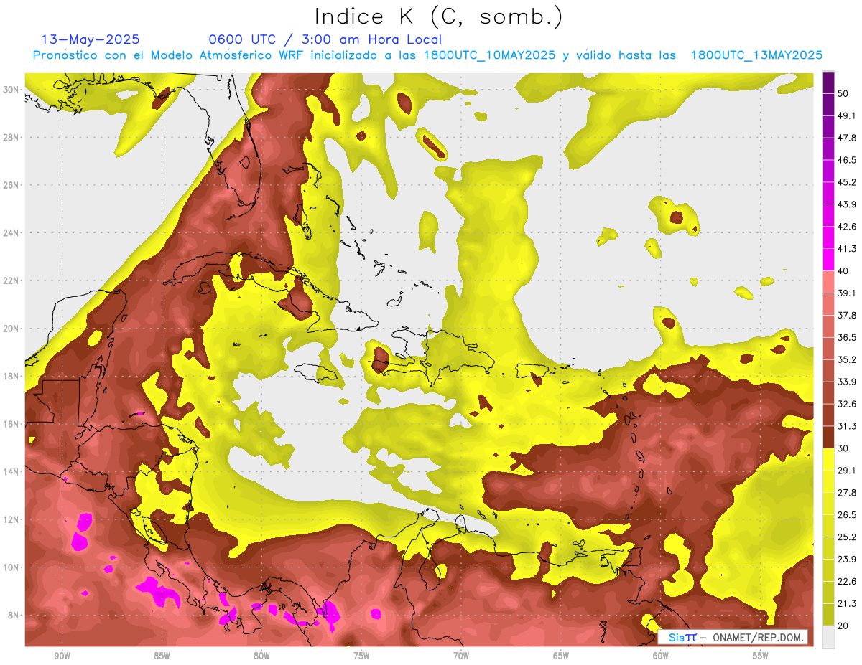The image size is (862, 665).
Task: Click the latitude axis label '10N'
Action: [11, 567]
